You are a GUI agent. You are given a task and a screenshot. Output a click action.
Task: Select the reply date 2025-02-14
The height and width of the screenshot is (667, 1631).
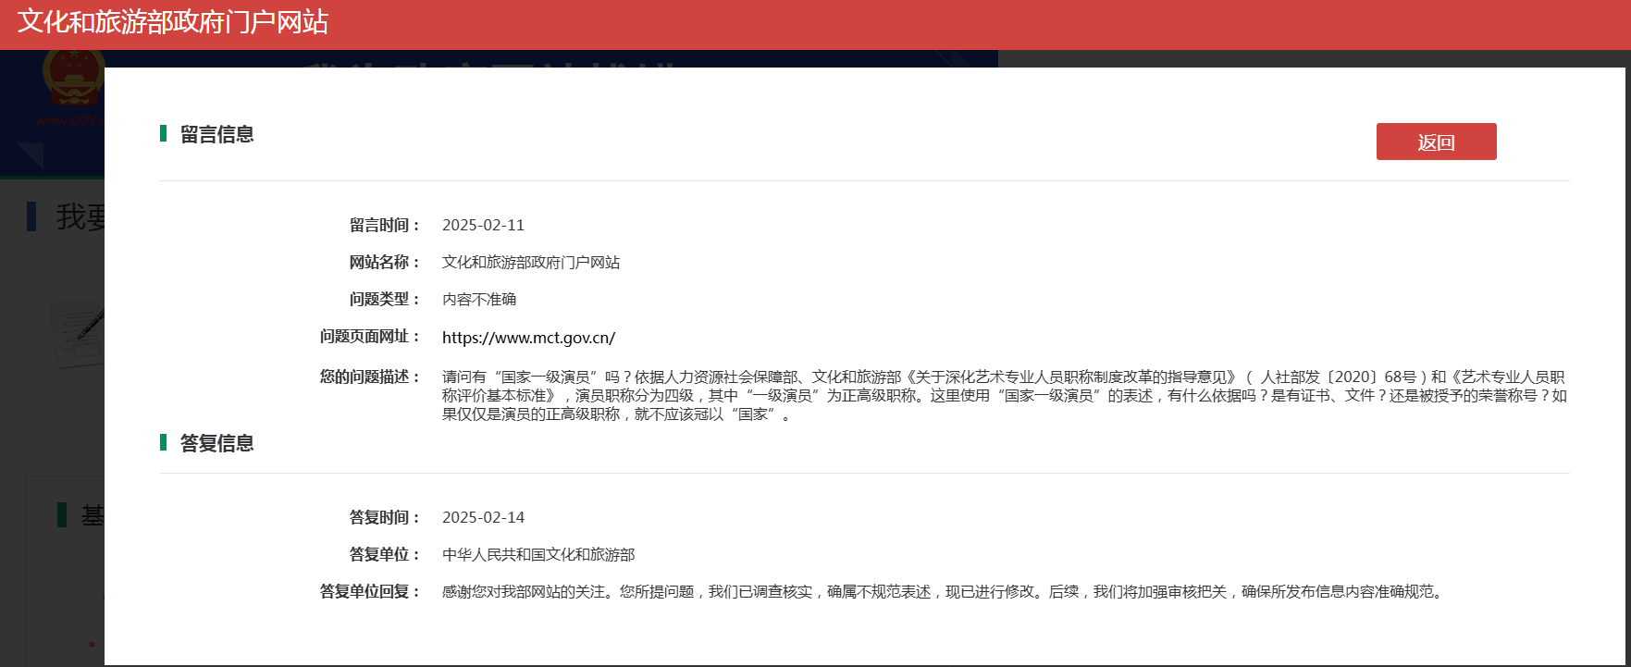pos(483,518)
